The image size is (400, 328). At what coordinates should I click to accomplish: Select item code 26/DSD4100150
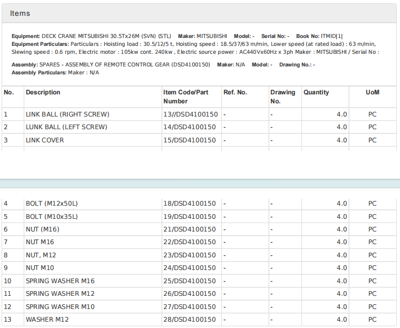[x=189, y=294]
